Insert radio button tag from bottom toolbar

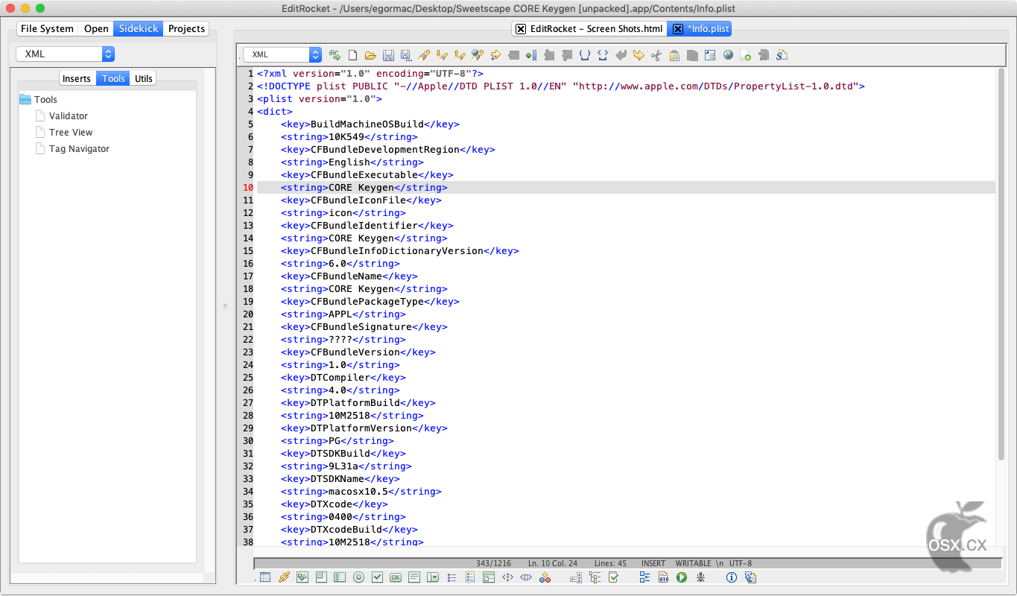pos(358,577)
